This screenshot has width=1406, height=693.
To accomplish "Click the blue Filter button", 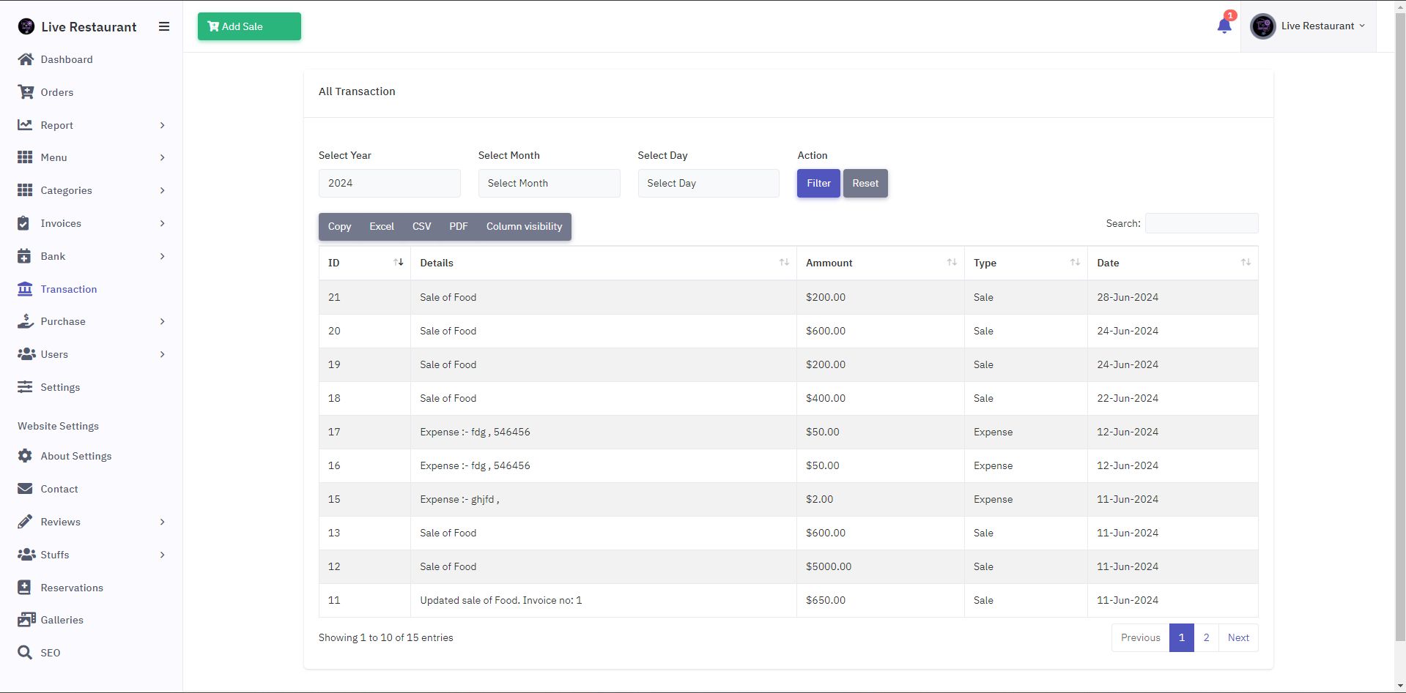I will pyautogui.click(x=818, y=184).
